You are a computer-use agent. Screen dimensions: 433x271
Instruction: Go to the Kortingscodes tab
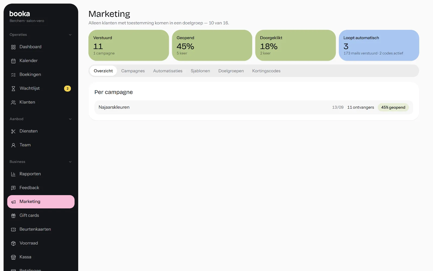pos(266,71)
